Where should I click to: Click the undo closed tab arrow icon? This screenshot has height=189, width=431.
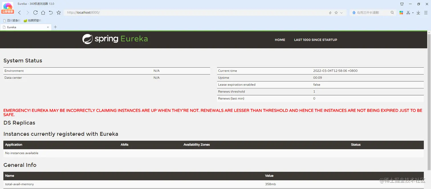51,13
